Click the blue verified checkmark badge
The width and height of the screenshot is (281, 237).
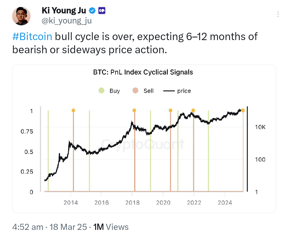click(92, 10)
